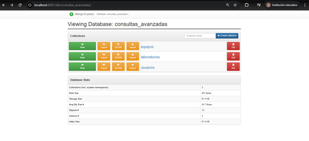Open the zoom magnifier icon in address bar
Image resolution: width=309 pixels, height=141 pixels.
click(228, 5)
